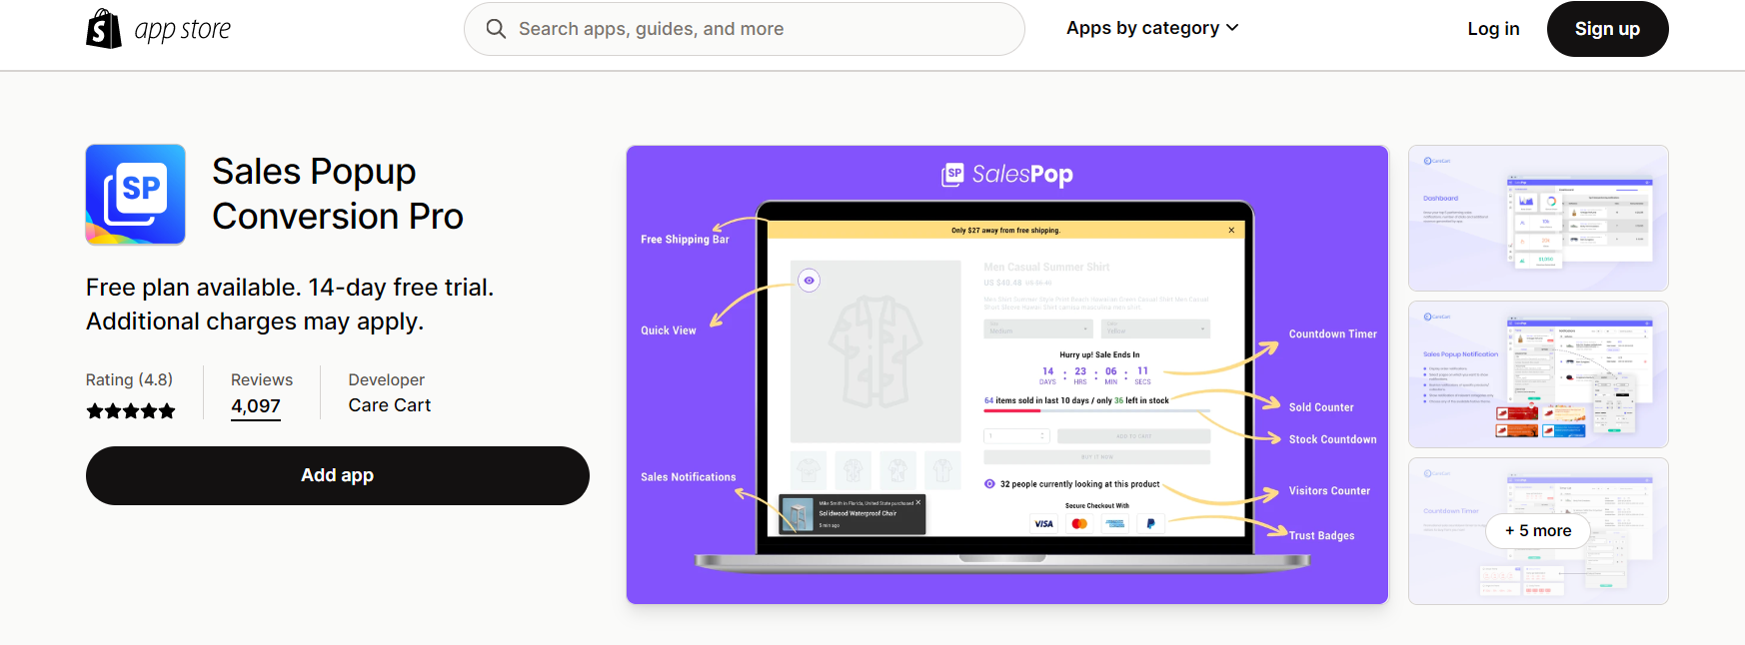Click the Log in link
Image resolution: width=1745 pixels, height=645 pixels.
tap(1493, 29)
